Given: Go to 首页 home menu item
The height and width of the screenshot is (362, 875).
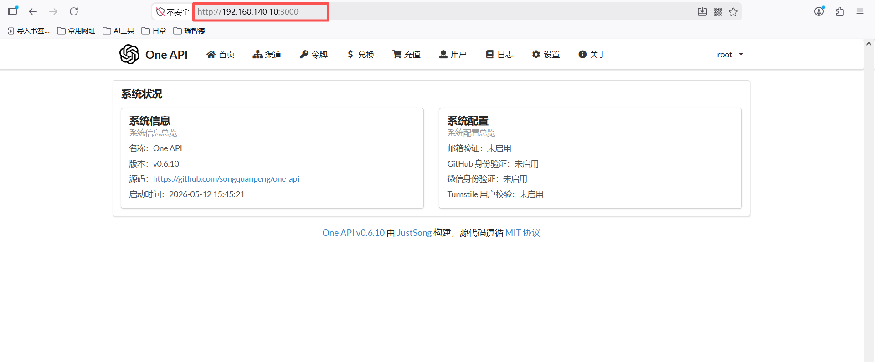Looking at the screenshot, I should coord(221,55).
